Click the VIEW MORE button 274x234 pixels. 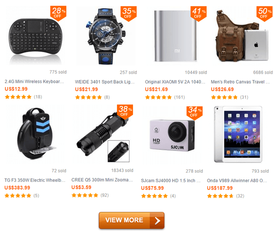132,220
